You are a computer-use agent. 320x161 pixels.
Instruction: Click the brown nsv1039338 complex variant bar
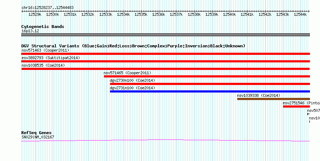pyautogui.click(x=274, y=99)
